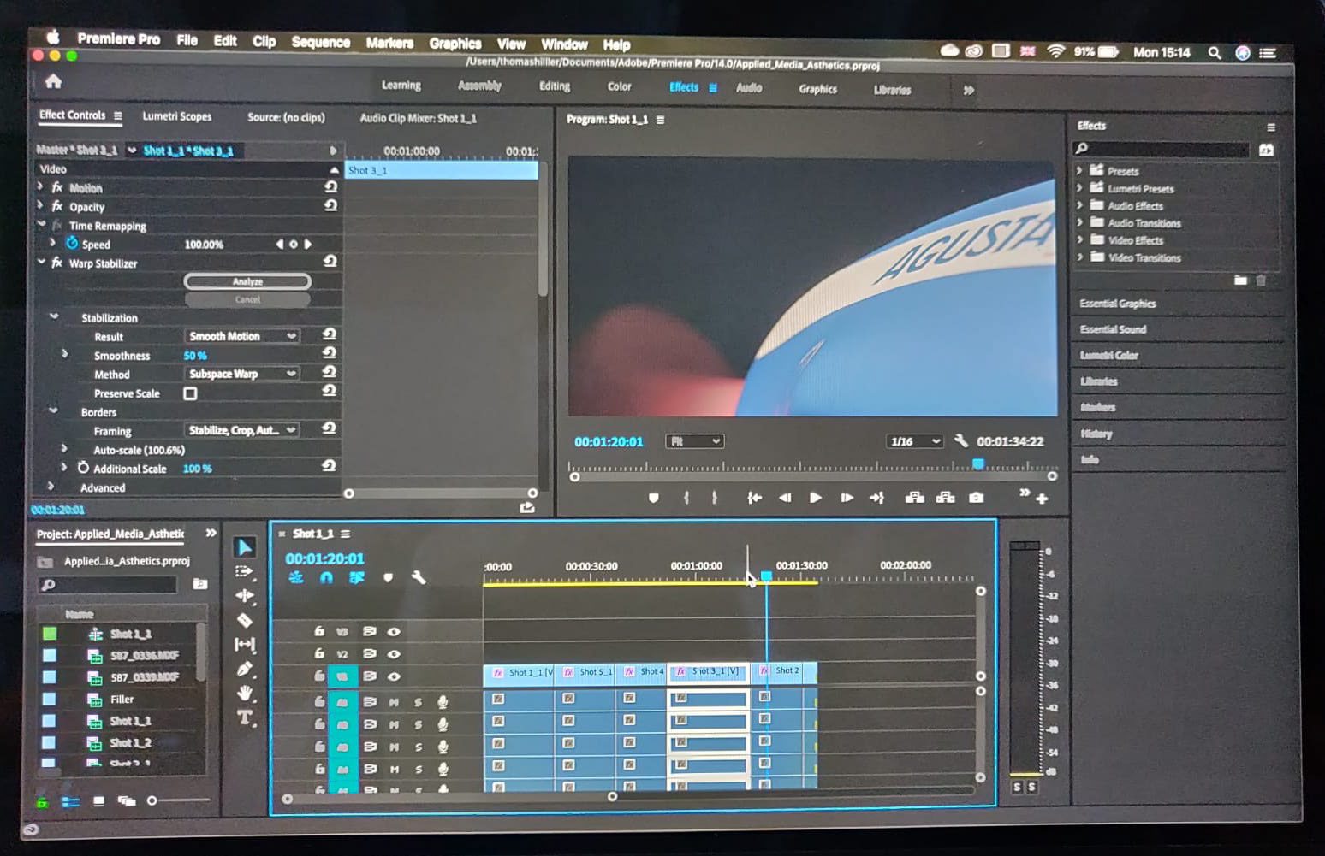Click the Extract button
The height and width of the screenshot is (856, 1325).
(945, 498)
